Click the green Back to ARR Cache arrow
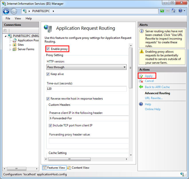 pyautogui.click(x=141, y=87)
